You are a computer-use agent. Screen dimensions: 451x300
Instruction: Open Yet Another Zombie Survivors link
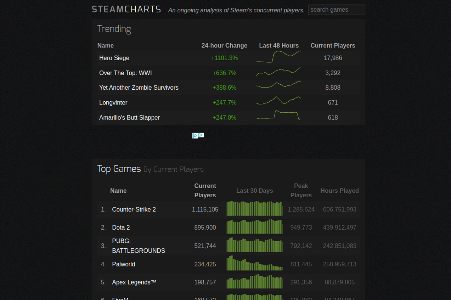(x=139, y=88)
